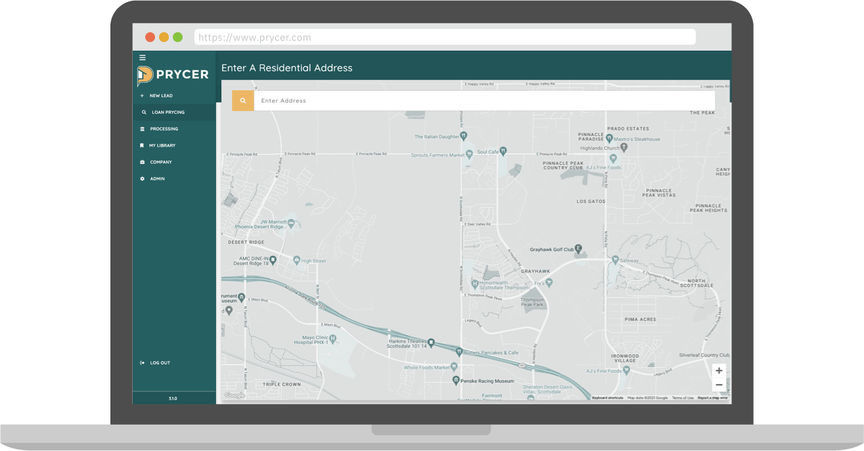864x451 pixels.
Task: Log out of Prycer
Action: 160,363
